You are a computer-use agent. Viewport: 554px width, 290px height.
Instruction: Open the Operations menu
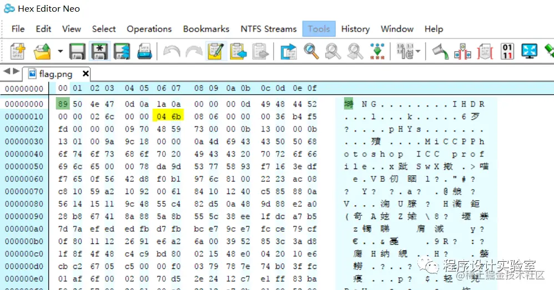tap(149, 29)
